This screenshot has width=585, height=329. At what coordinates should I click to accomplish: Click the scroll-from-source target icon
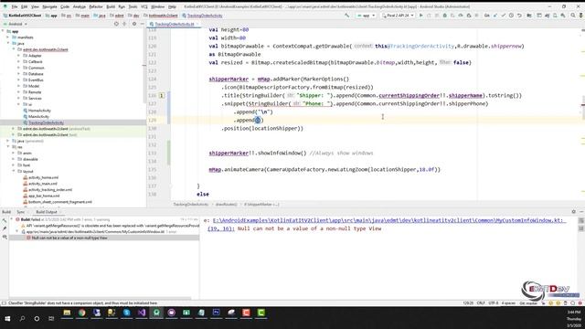[x=116, y=24]
